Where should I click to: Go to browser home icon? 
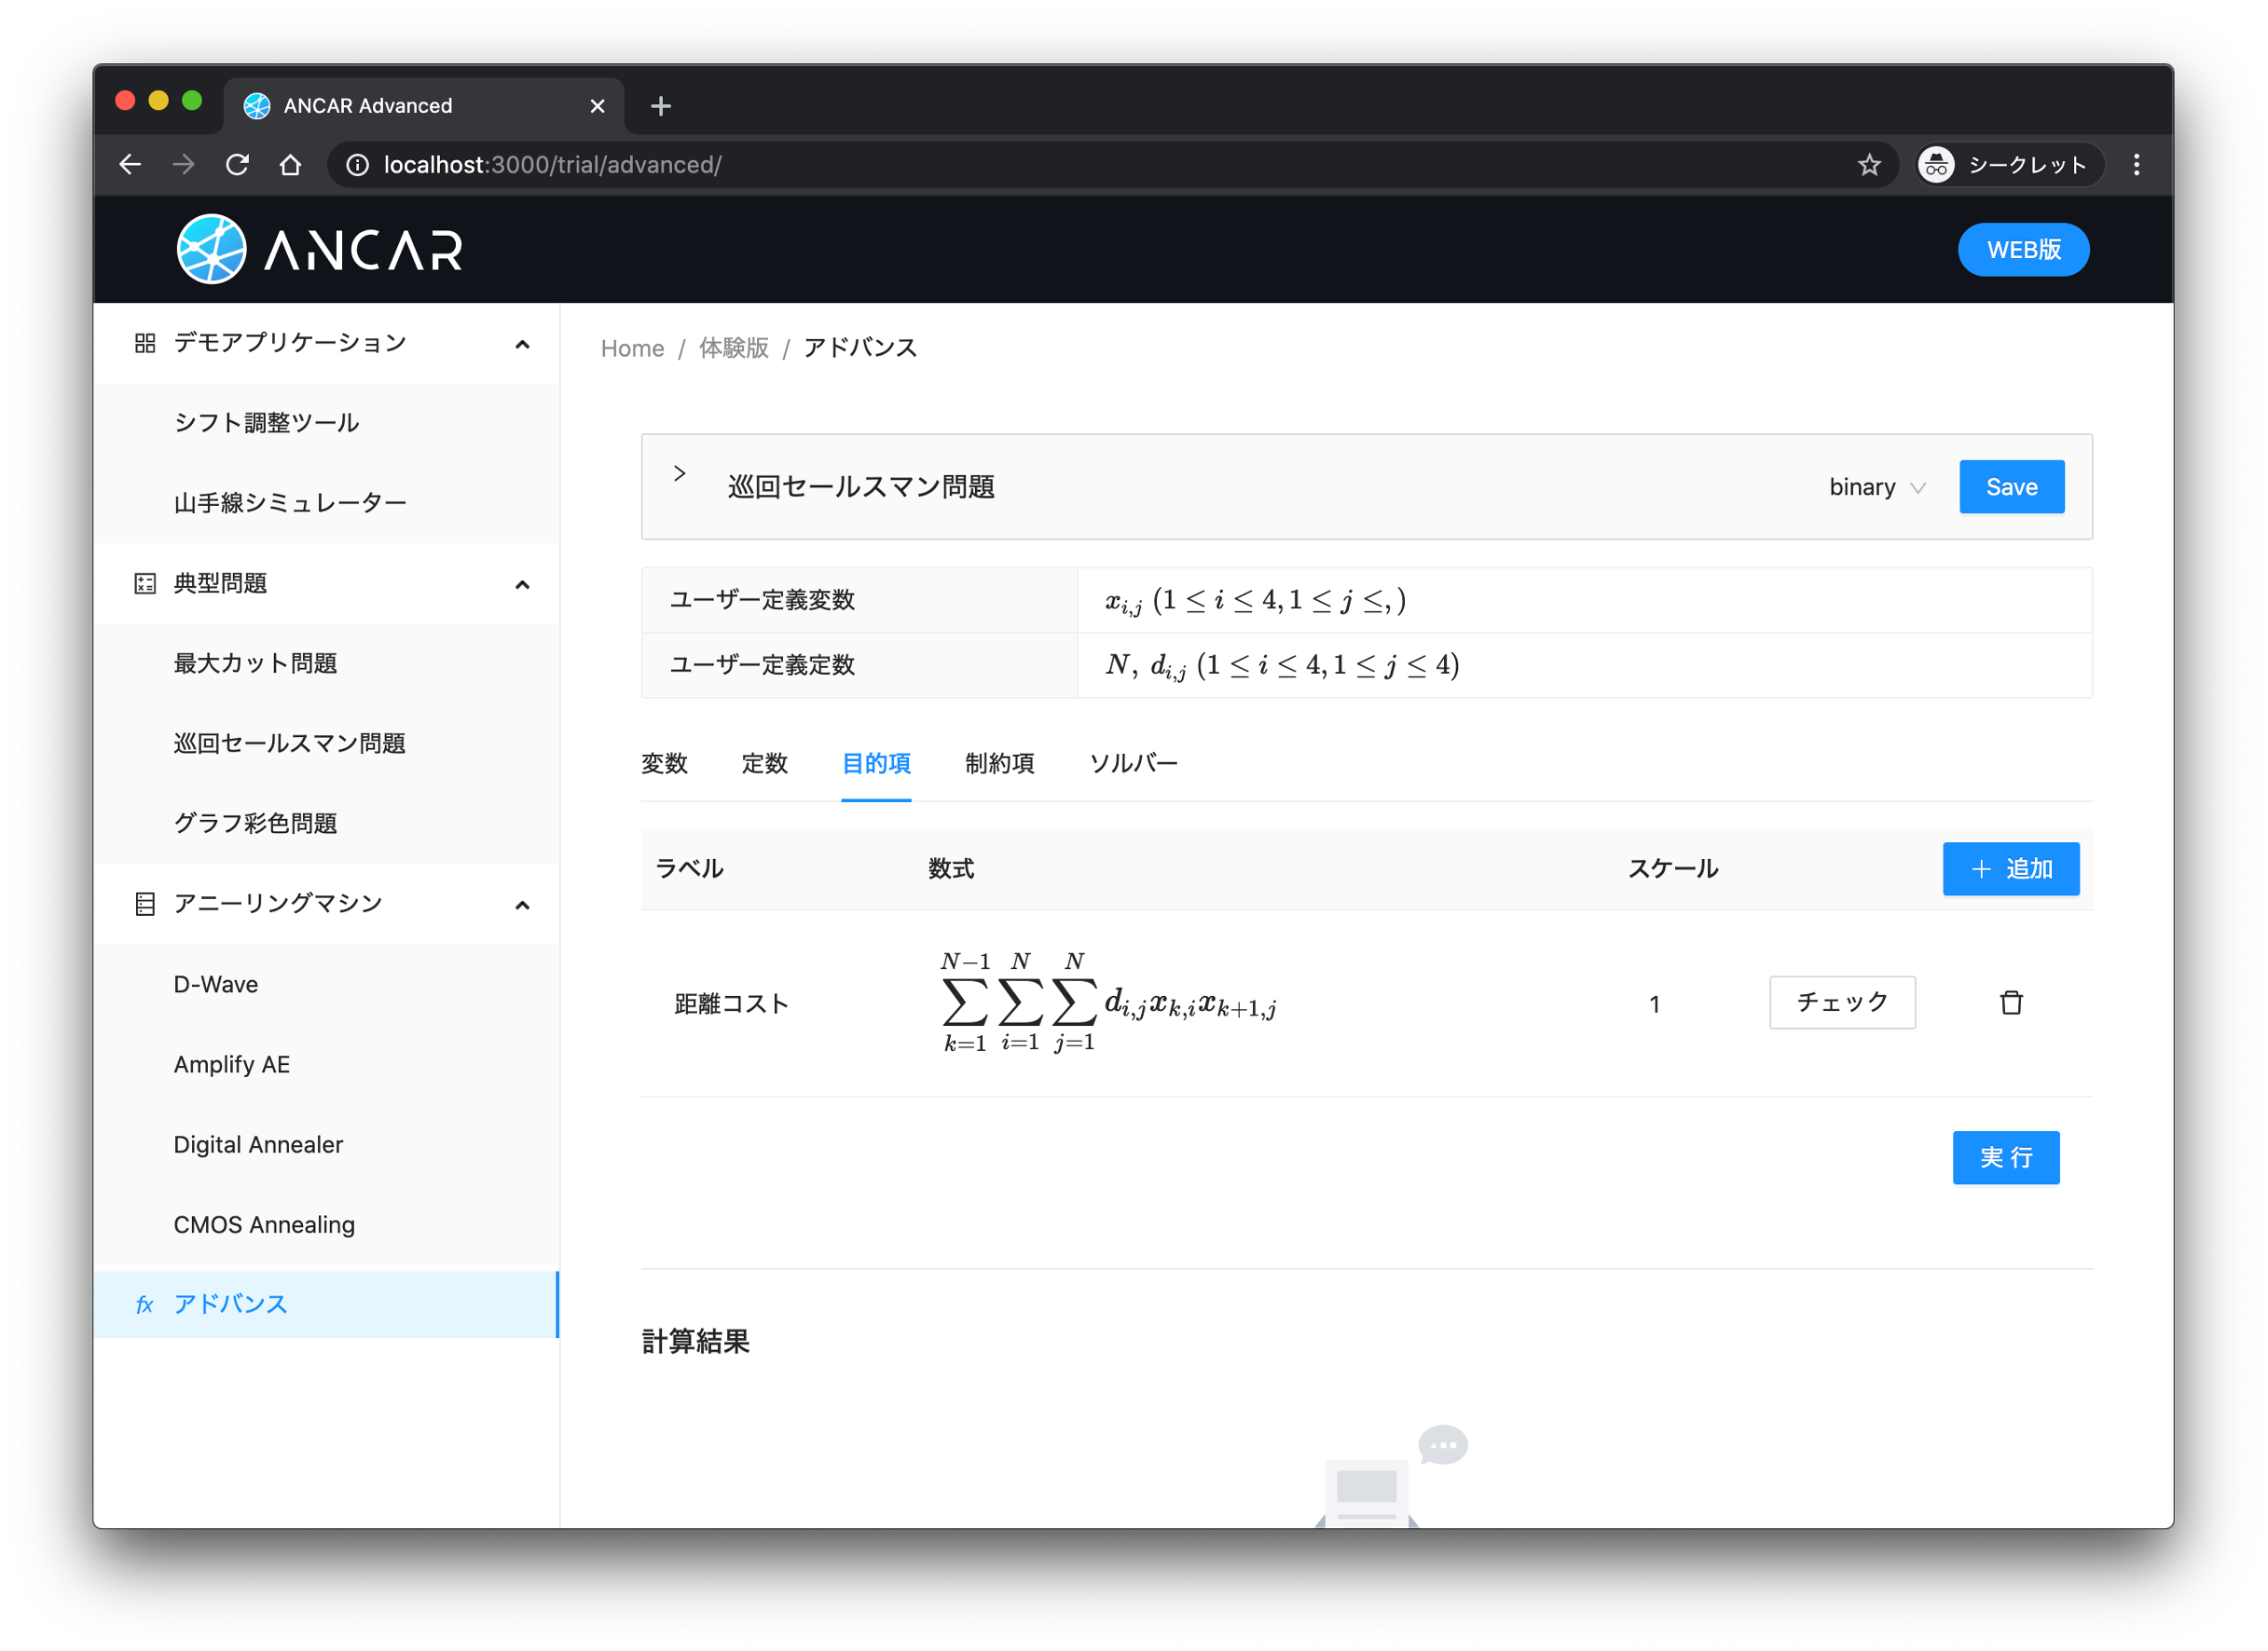pyautogui.click(x=290, y=165)
